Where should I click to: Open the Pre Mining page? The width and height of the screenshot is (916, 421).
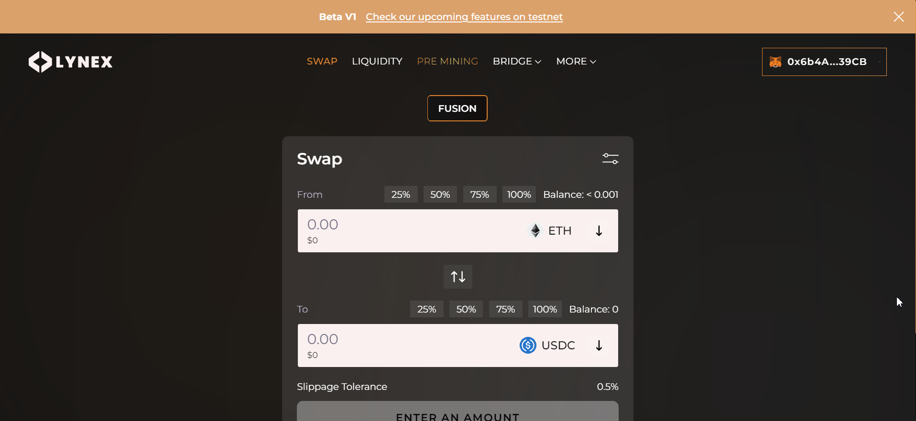(447, 61)
